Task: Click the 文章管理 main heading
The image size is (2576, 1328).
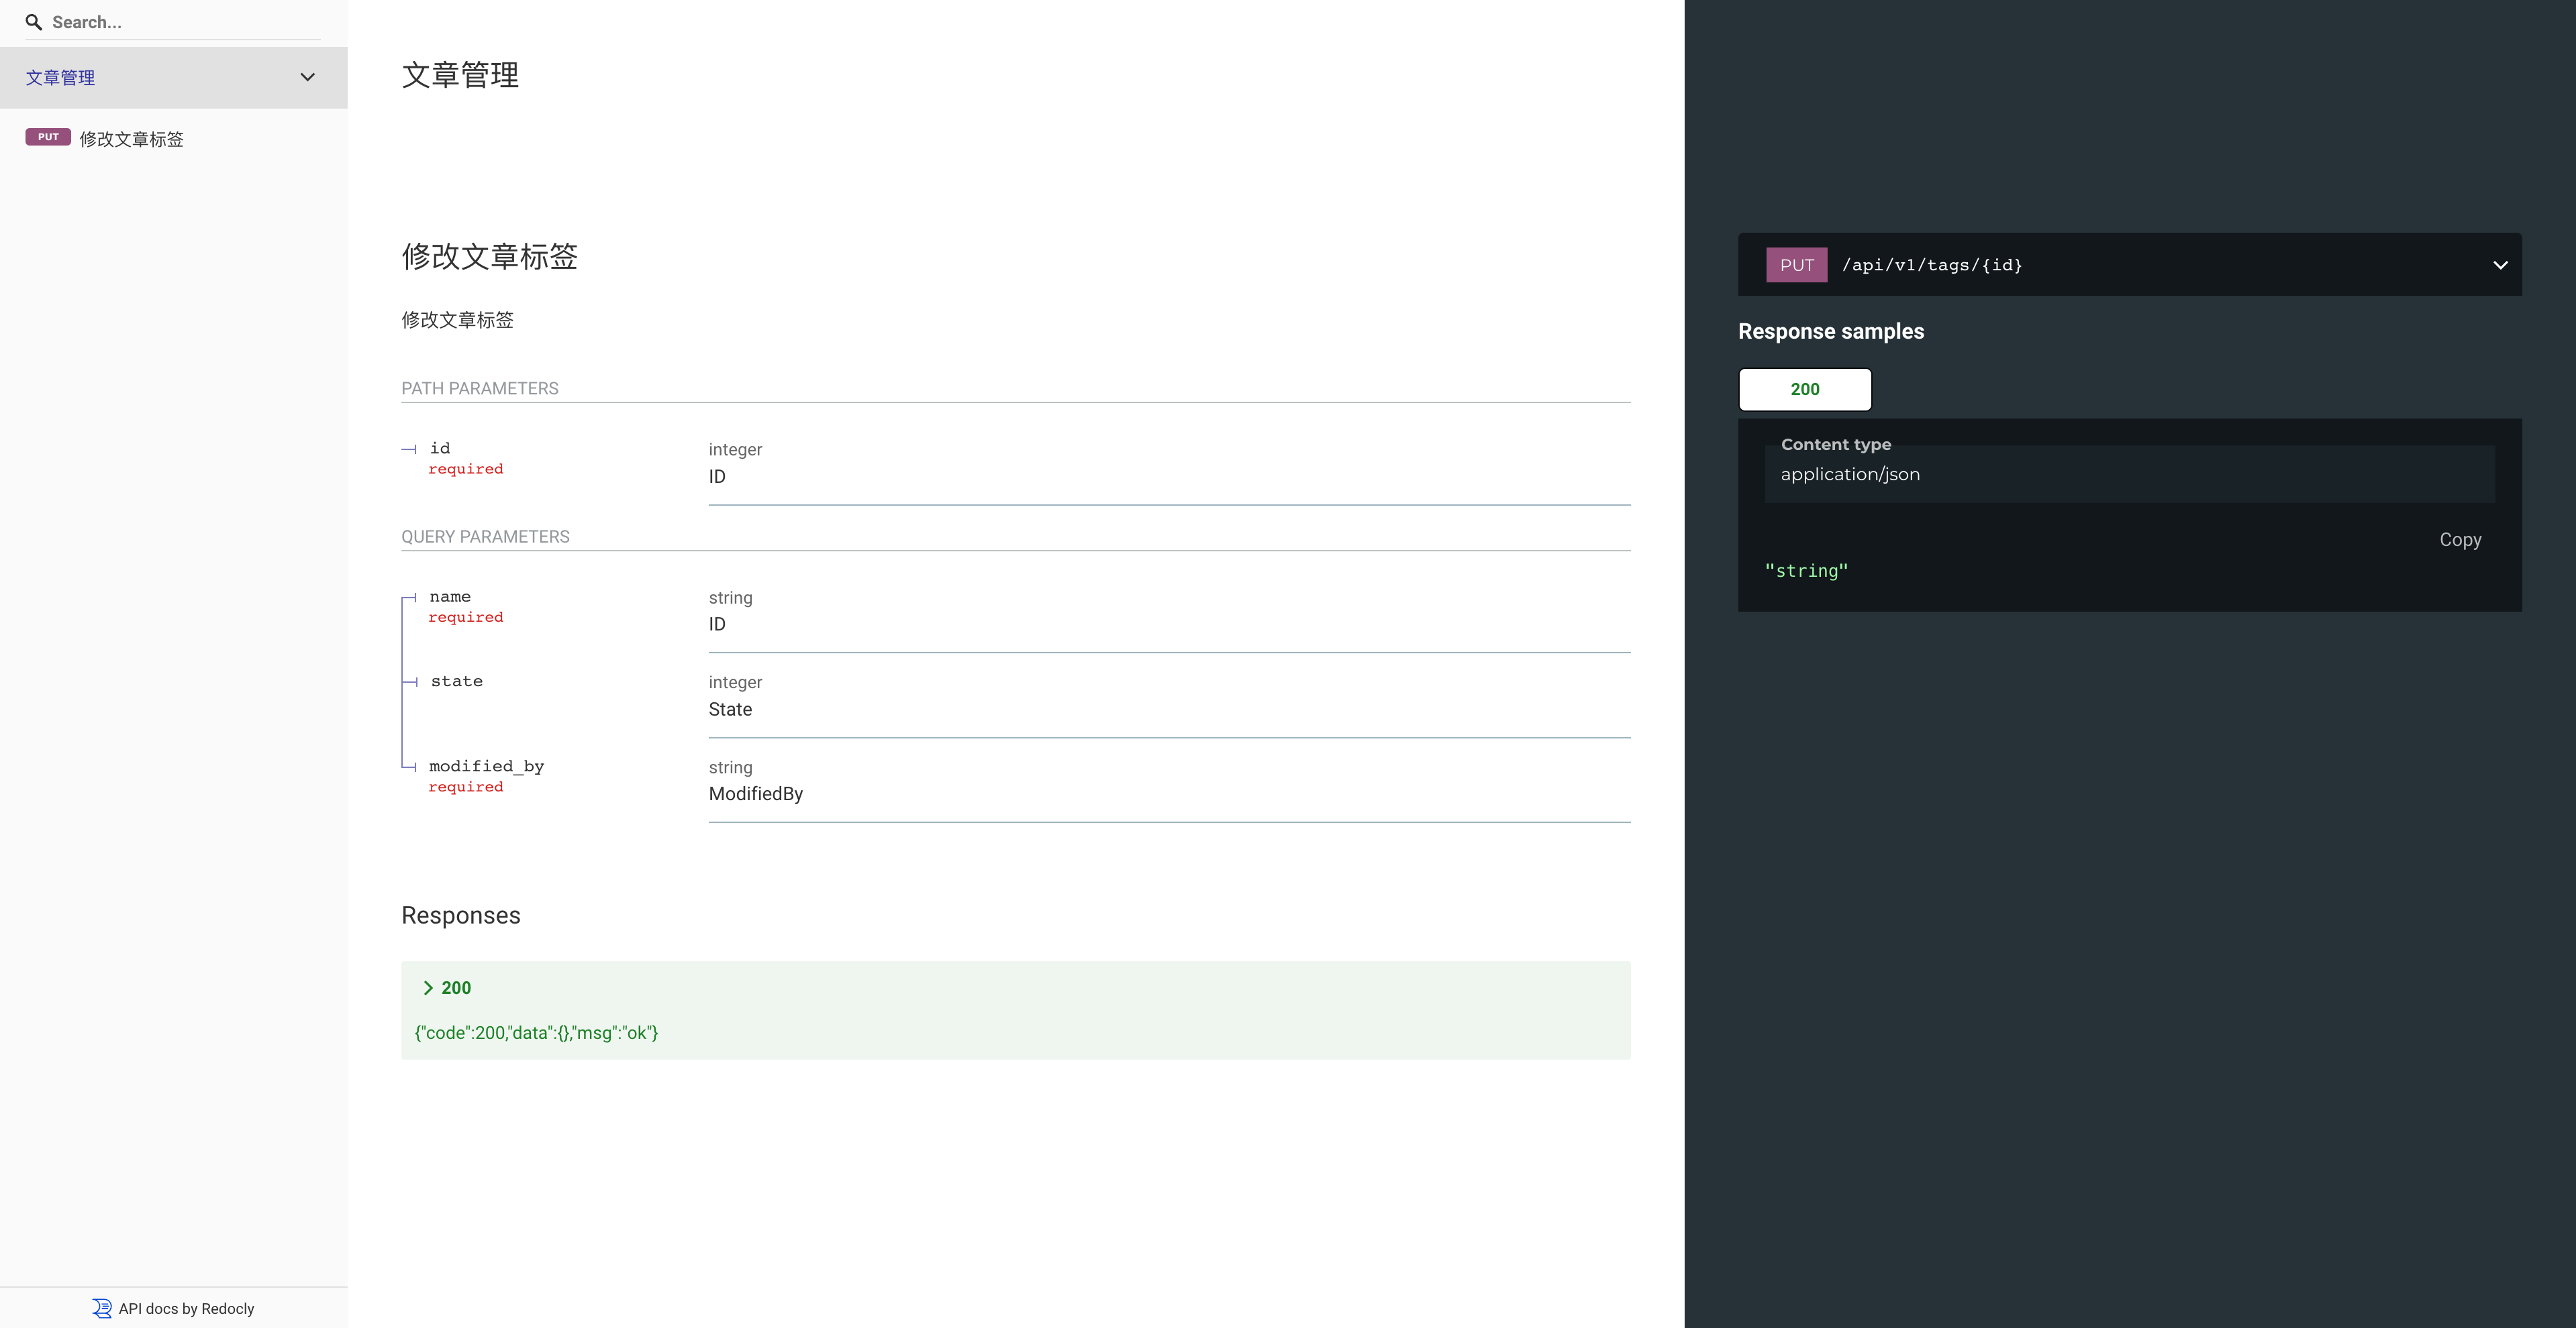Action: click(x=460, y=75)
